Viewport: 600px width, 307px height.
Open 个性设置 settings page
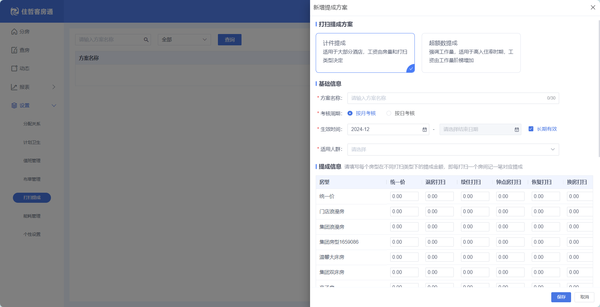click(x=32, y=234)
